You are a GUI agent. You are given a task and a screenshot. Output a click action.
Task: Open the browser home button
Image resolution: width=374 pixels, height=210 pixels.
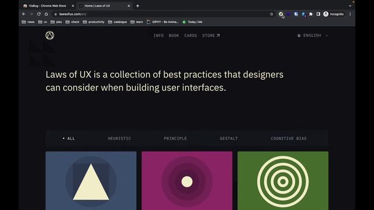click(46, 14)
